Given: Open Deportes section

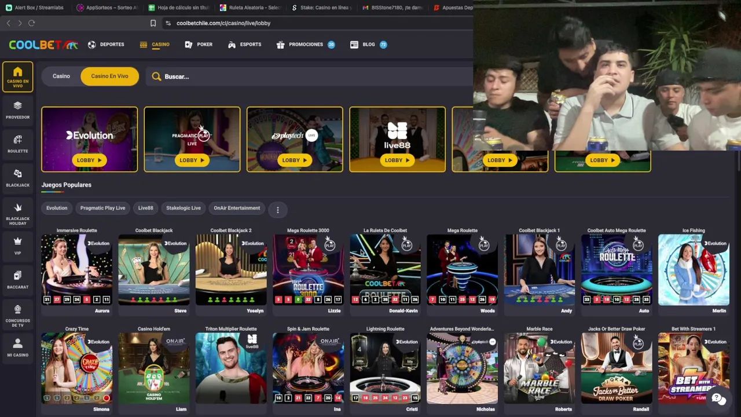Looking at the screenshot, I should coord(106,45).
